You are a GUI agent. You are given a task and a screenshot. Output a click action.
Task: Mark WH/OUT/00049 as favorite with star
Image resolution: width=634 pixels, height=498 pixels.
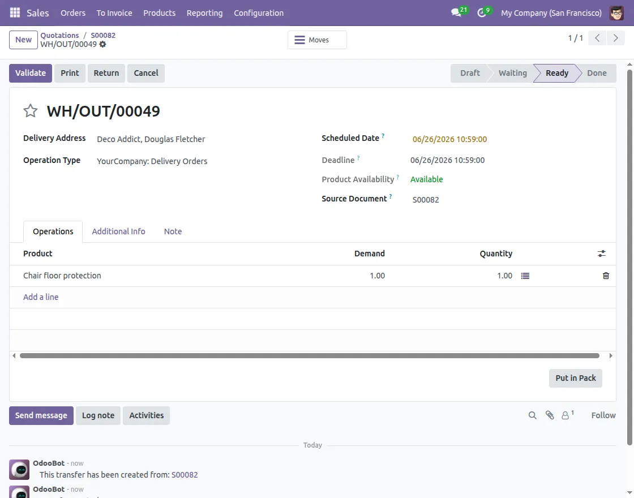click(x=31, y=111)
